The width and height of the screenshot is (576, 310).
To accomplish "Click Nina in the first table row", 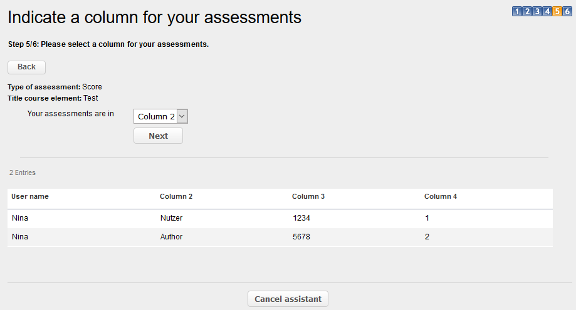I will coord(20,218).
